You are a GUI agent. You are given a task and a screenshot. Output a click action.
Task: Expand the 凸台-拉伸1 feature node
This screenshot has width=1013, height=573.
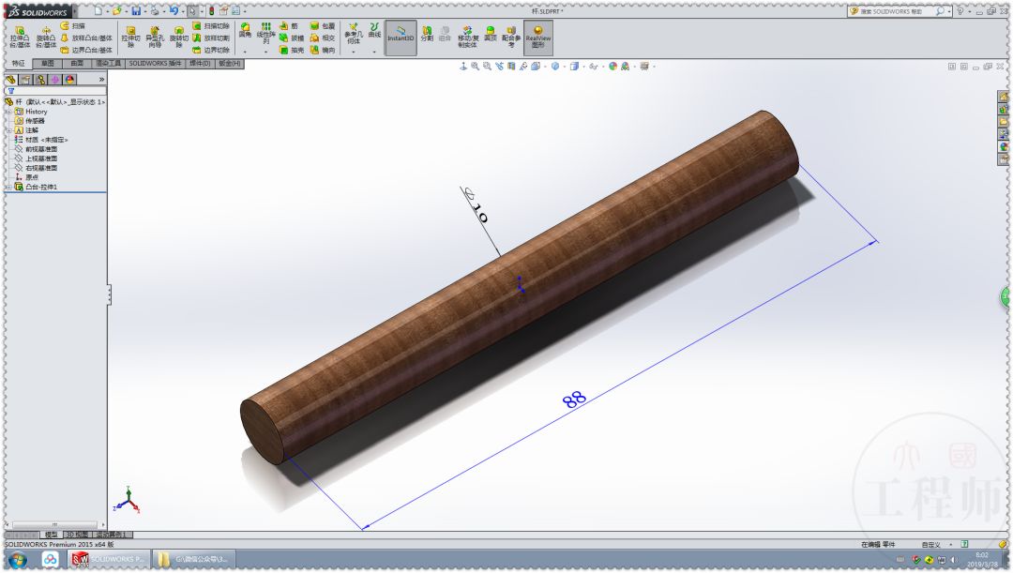coord(8,187)
